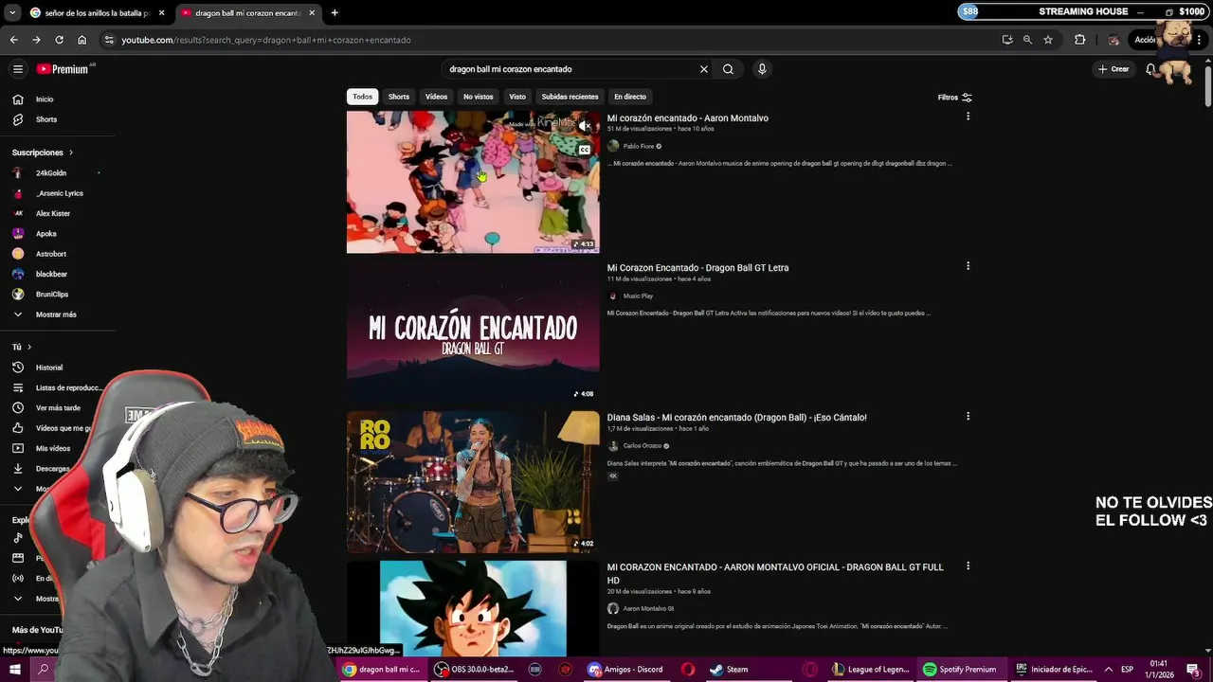Open the notifications bell on YouTube
1213x682 pixels.
(x=1150, y=69)
